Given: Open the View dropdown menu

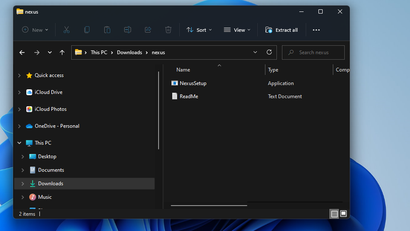Looking at the screenshot, I should click(237, 30).
